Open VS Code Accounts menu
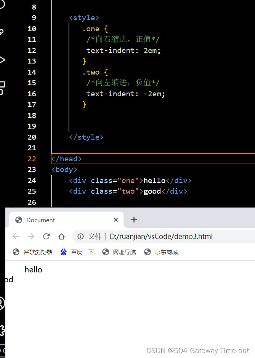Viewport: 255px width, 358px height. 2,303
